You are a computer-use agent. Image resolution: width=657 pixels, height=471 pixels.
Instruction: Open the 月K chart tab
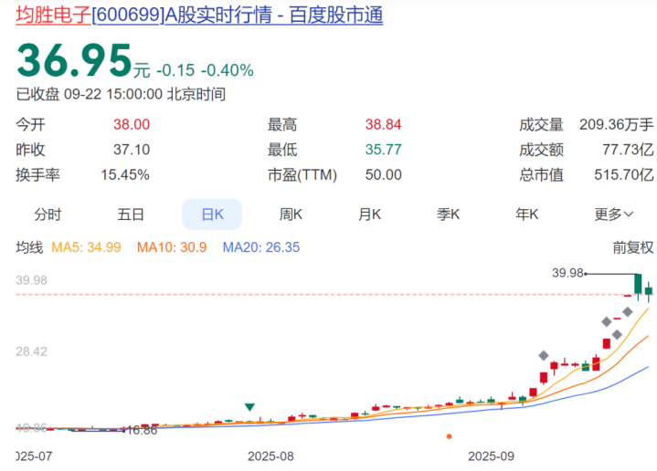pyautogui.click(x=369, y=215)
